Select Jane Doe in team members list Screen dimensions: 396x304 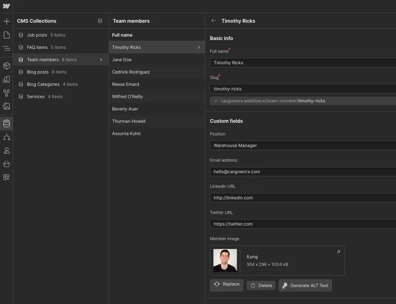[157, 60]
